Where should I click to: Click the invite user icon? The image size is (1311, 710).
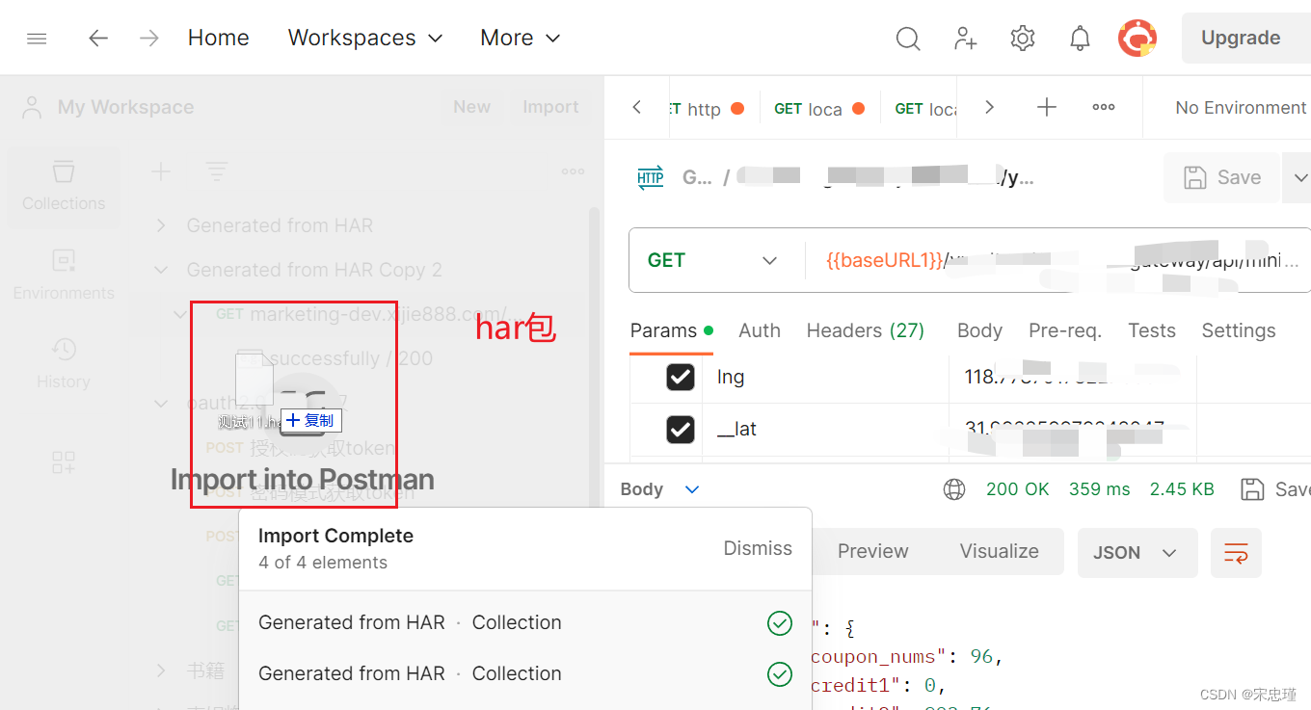tap(965, 39)
